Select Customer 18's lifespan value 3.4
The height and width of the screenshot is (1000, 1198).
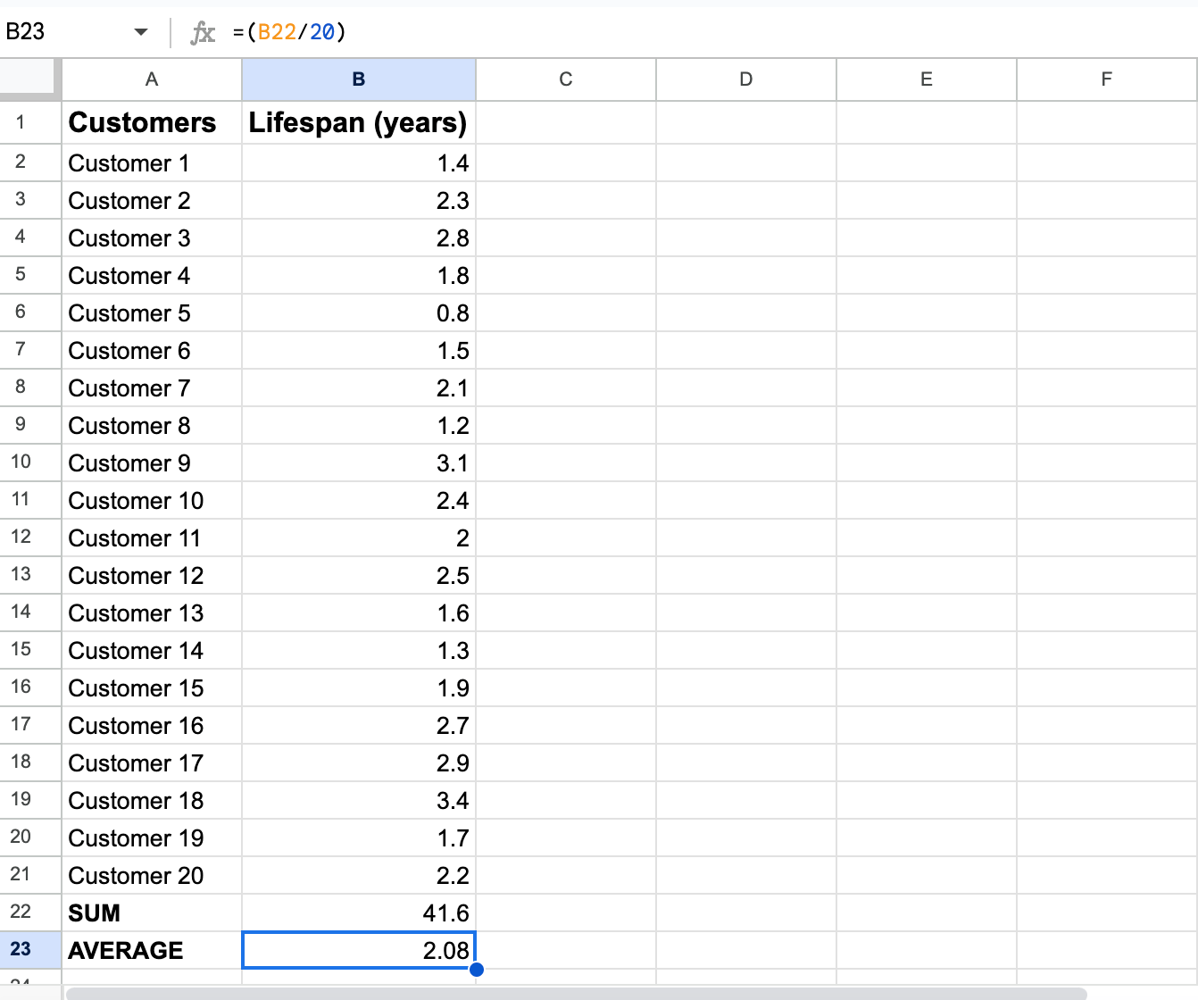coord(359,801)
